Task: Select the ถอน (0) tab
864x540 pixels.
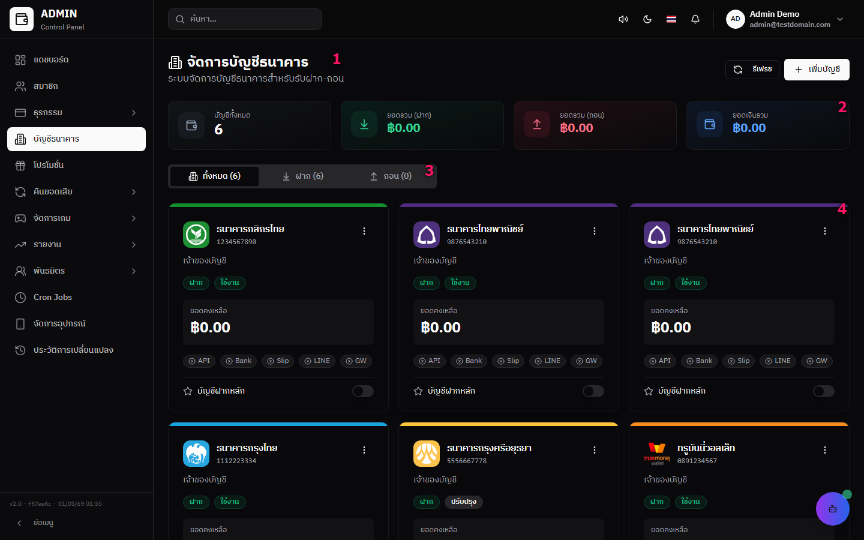Action: click(391, 176)
